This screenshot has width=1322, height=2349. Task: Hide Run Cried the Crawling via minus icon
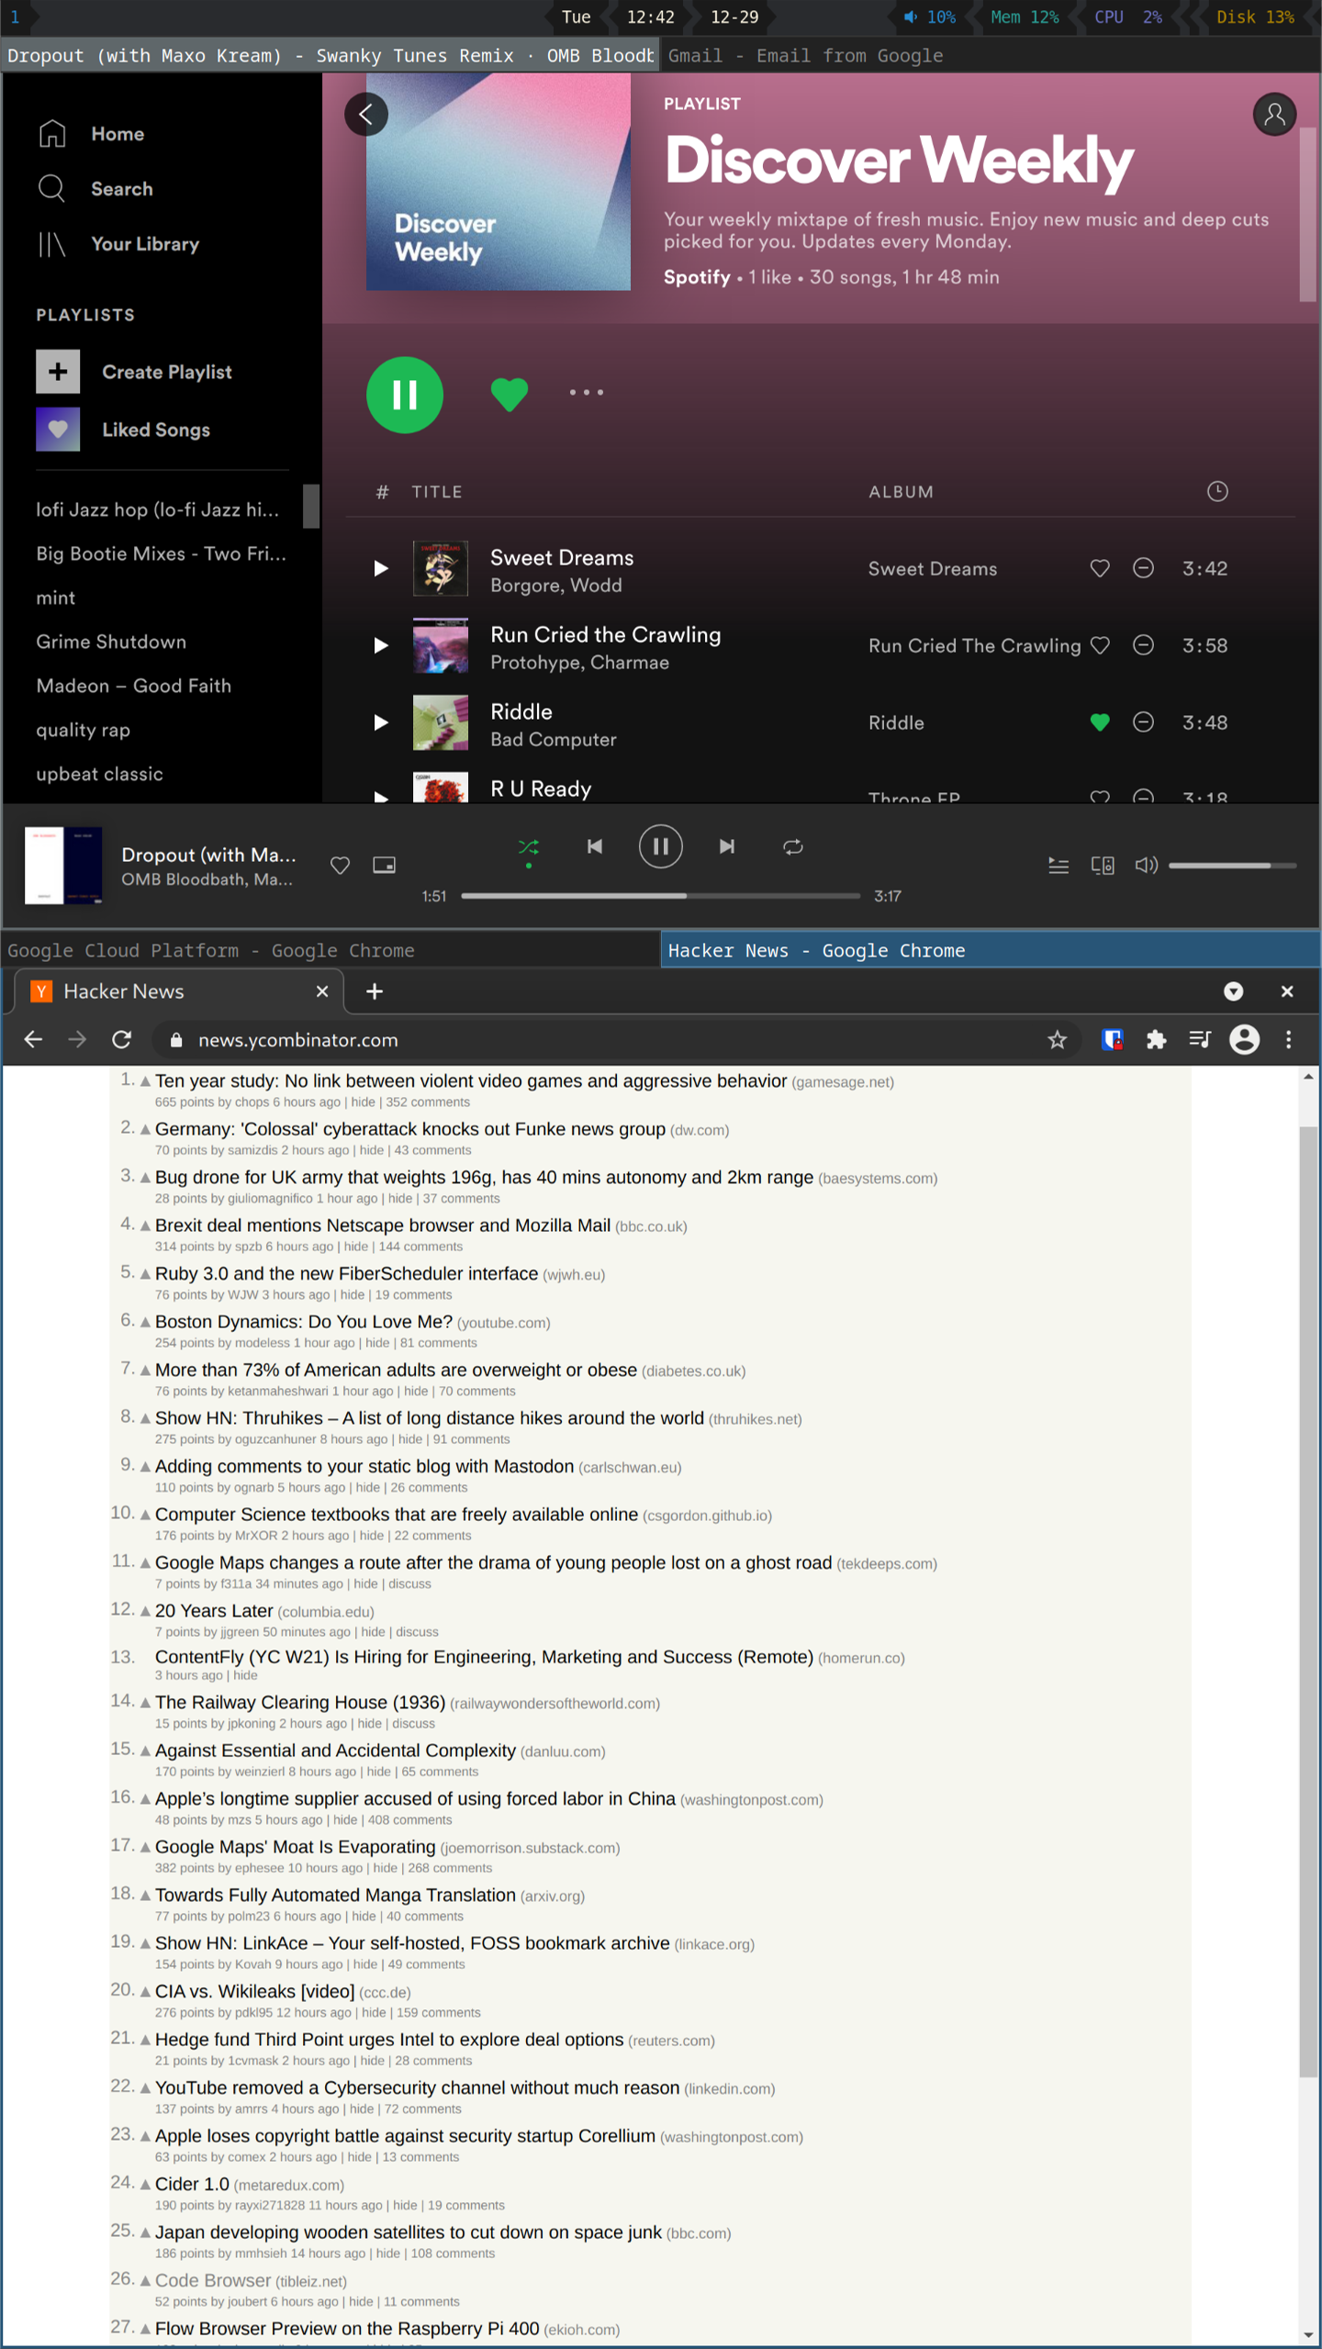click(1143, 645)
